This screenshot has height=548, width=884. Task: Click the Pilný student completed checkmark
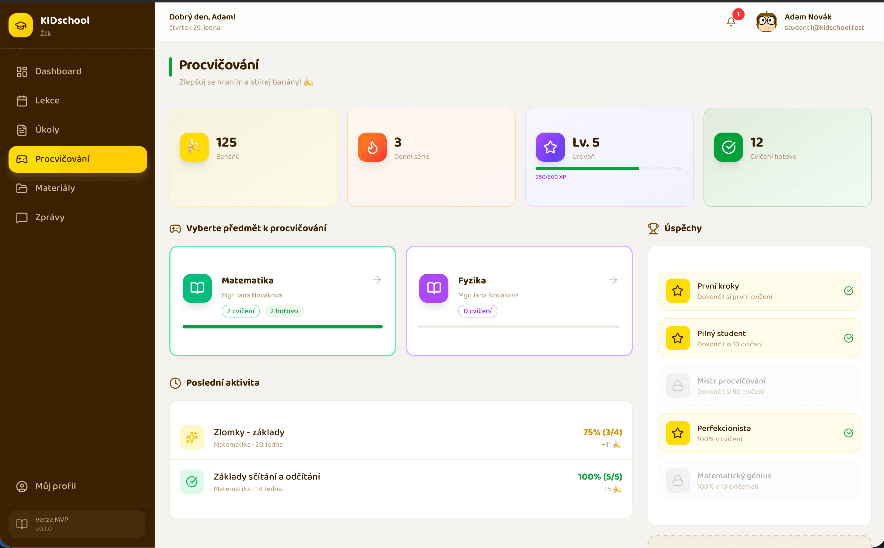click(848, 338)
